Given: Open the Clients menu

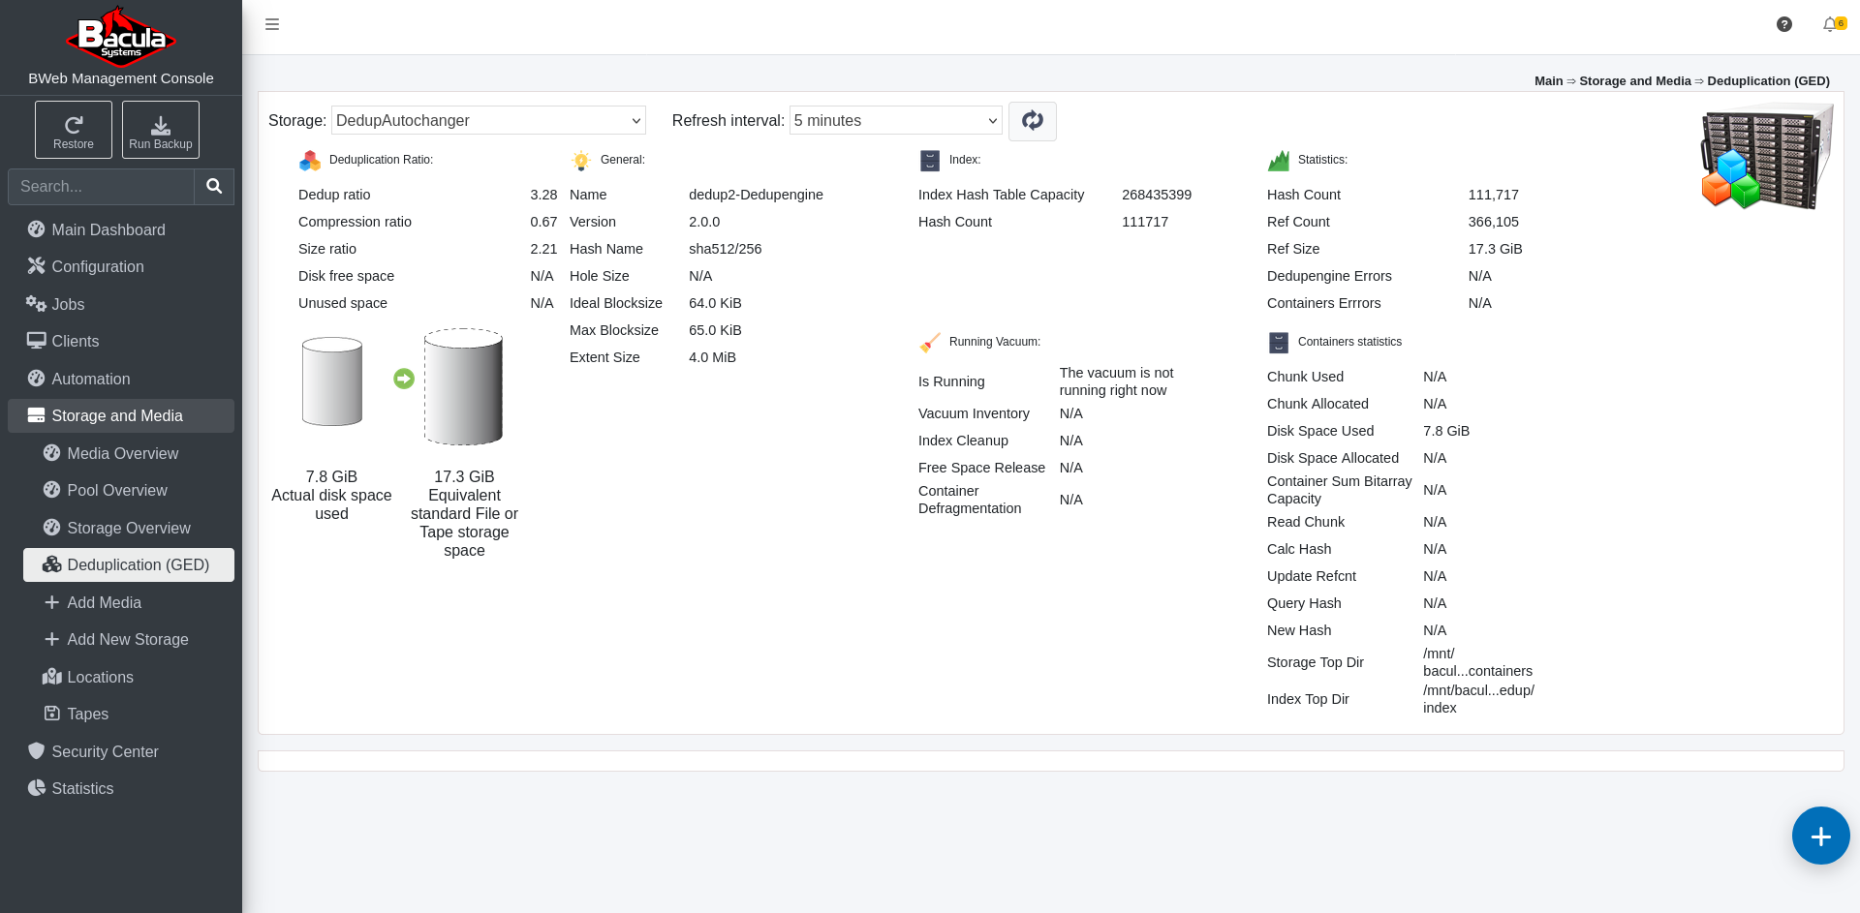Looking at the screenshot, I should 121,341.
